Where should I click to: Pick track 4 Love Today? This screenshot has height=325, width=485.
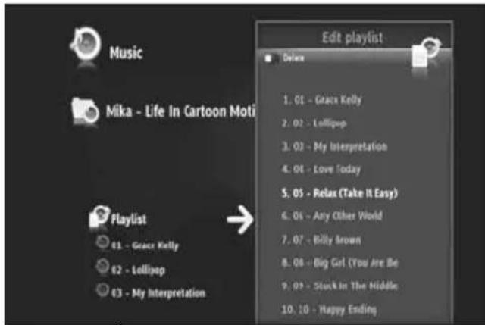point(321,170)
